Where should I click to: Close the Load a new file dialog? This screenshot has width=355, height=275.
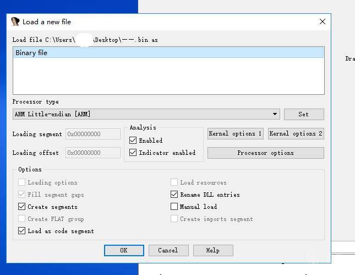pos(323,21)
